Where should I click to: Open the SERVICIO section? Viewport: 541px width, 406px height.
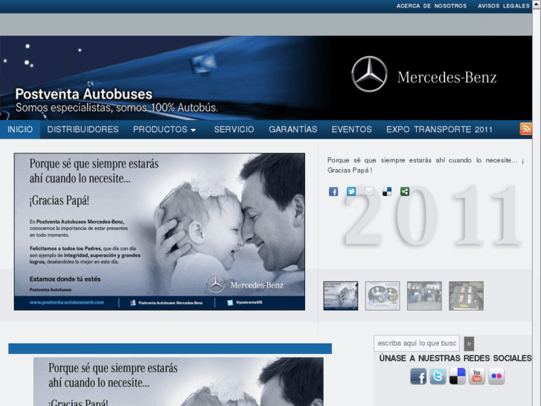(234, 130)
